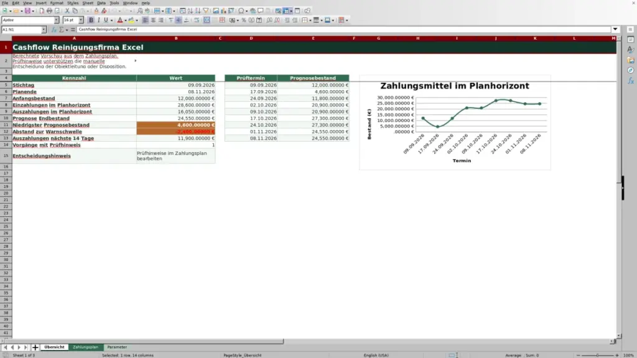This screenshot has height=358, width=637.
Task: Insert a chart via the chart icon
Action: point(223,11)
